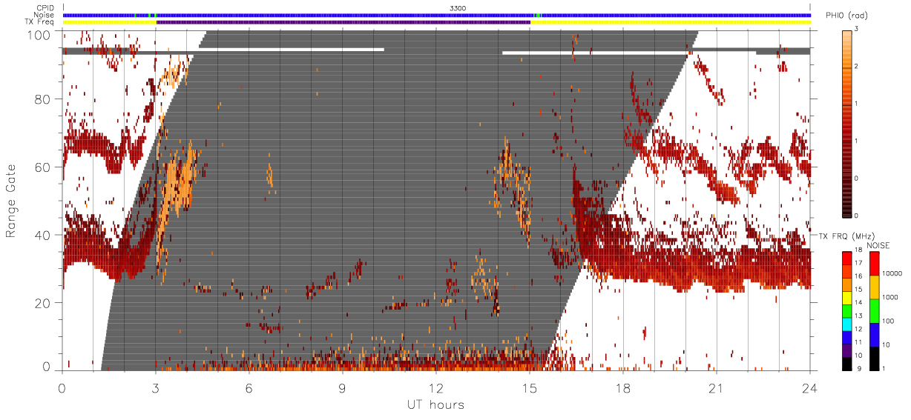Select the black 9–10 MHz swatch
The height and width of the screenshot is (420, 911).
tap(847, 362)
